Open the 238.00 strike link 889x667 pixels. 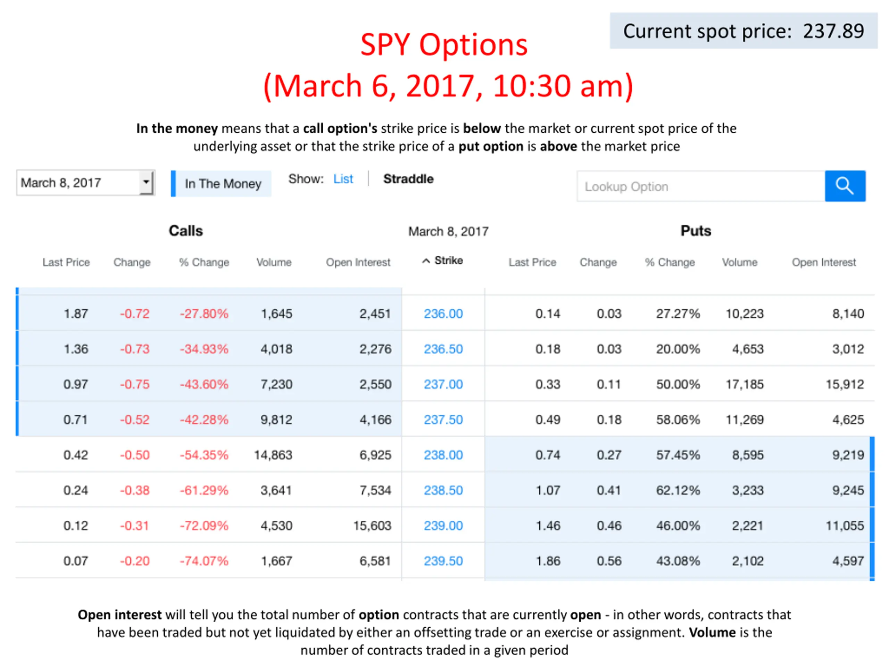(443, 455)
